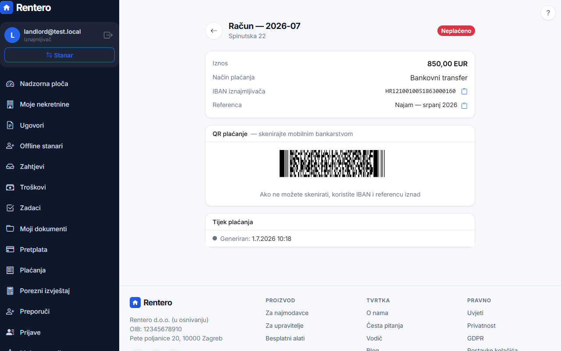This screenshot has width=561, height=351.
Task: Click the Troškovi cash icon
Action: coord(10,187)
